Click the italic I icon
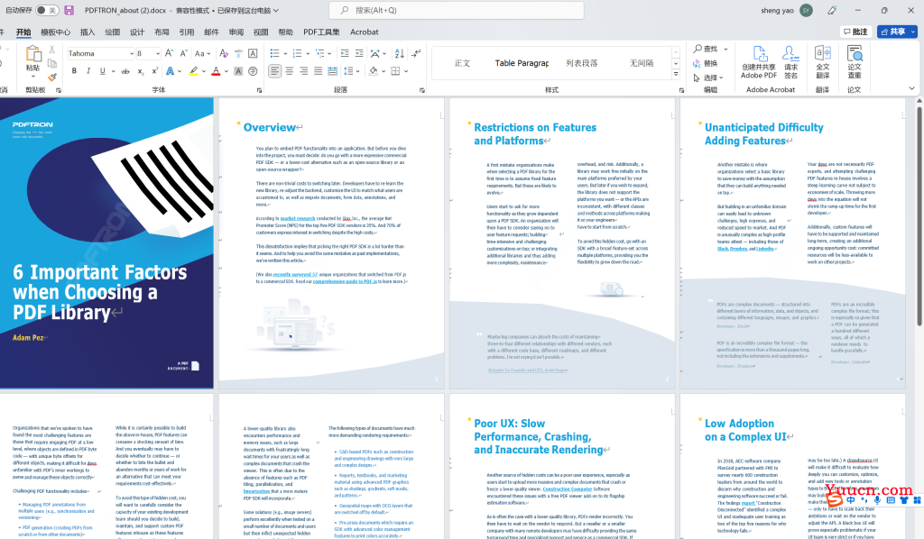924x539 pixels. pos(88,71)
